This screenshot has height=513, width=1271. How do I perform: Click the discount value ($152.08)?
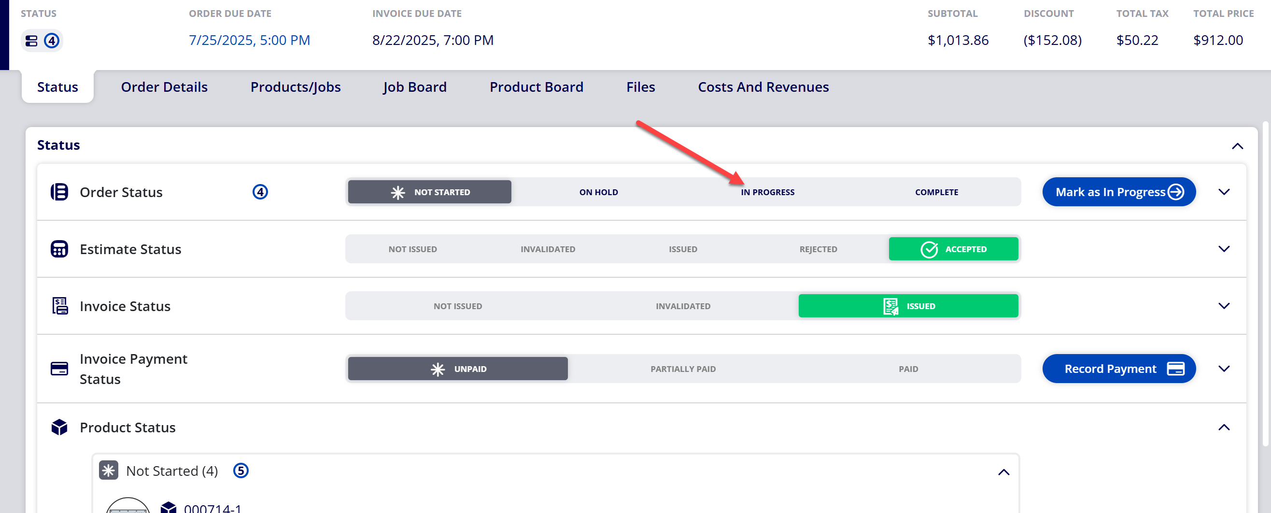click(1052, 40)
